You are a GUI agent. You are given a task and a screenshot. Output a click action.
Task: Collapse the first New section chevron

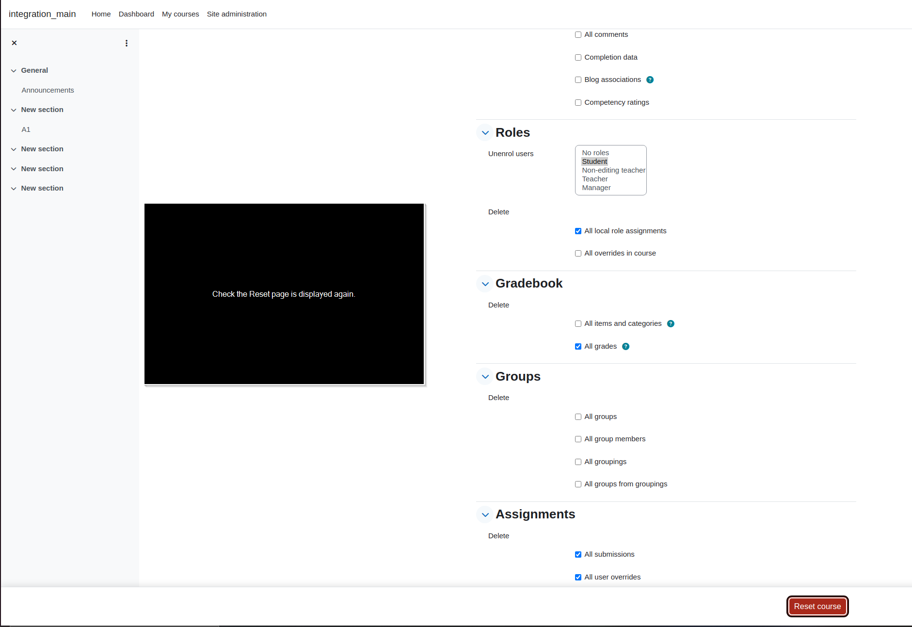click(x=14, y=110)
